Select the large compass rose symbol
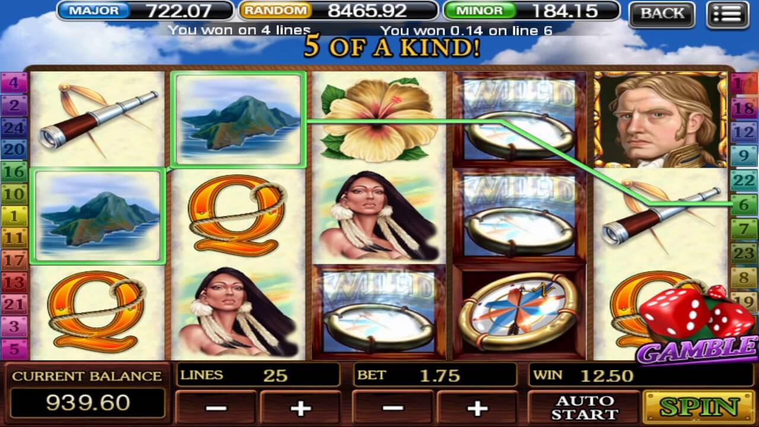This screenshot has width=759, height=427. coord(518,312)
